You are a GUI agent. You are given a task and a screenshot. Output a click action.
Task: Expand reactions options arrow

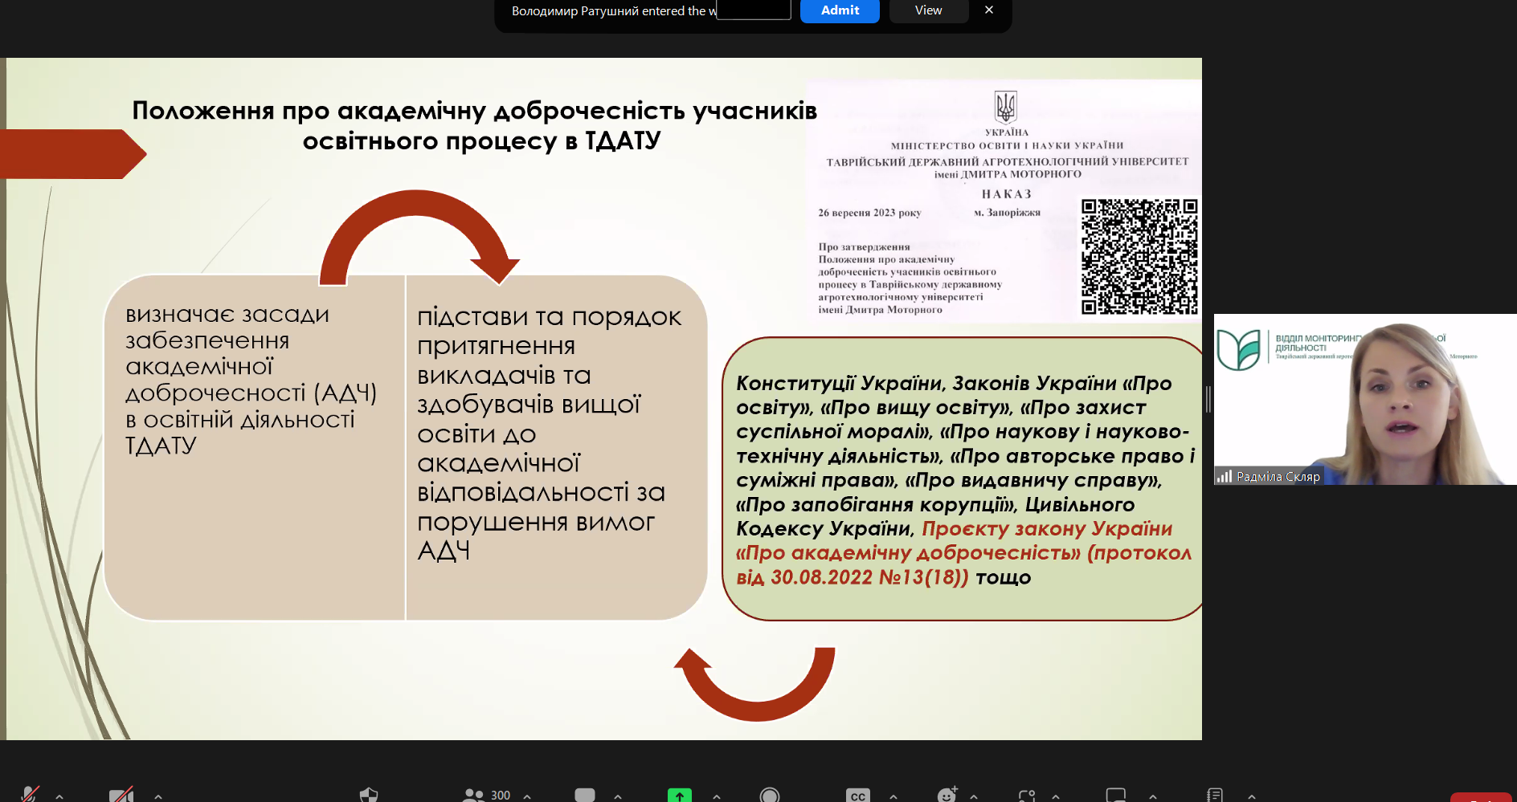(x=974, y=796)
